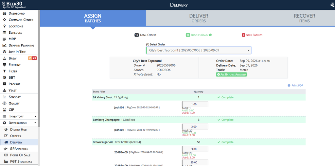The width and height of the screenshot is (335, 166).
Task: Click the printer icon beside Print PDF
Action: [289, 86]
